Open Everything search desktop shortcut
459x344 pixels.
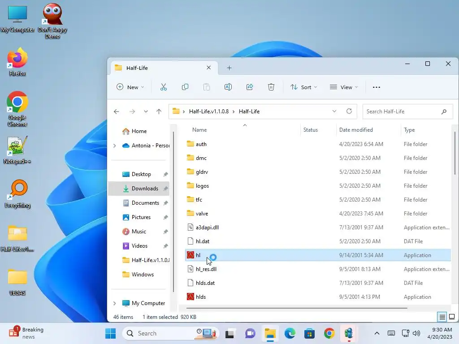click(17, 194)
